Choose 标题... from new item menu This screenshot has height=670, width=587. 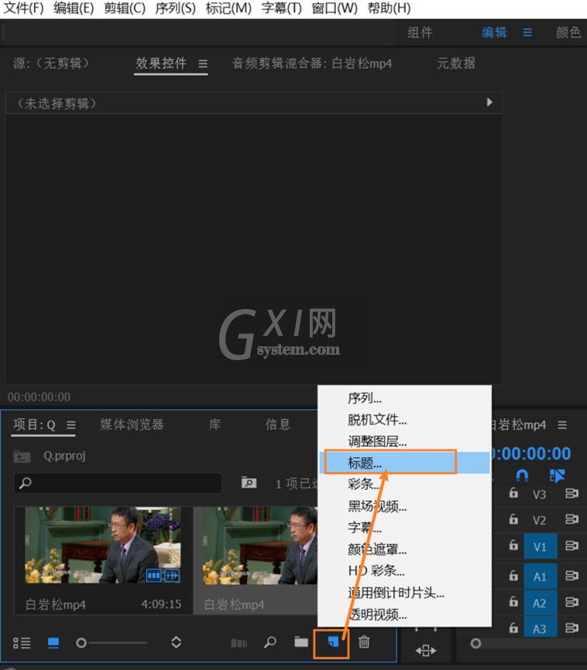tap(404, 462)
